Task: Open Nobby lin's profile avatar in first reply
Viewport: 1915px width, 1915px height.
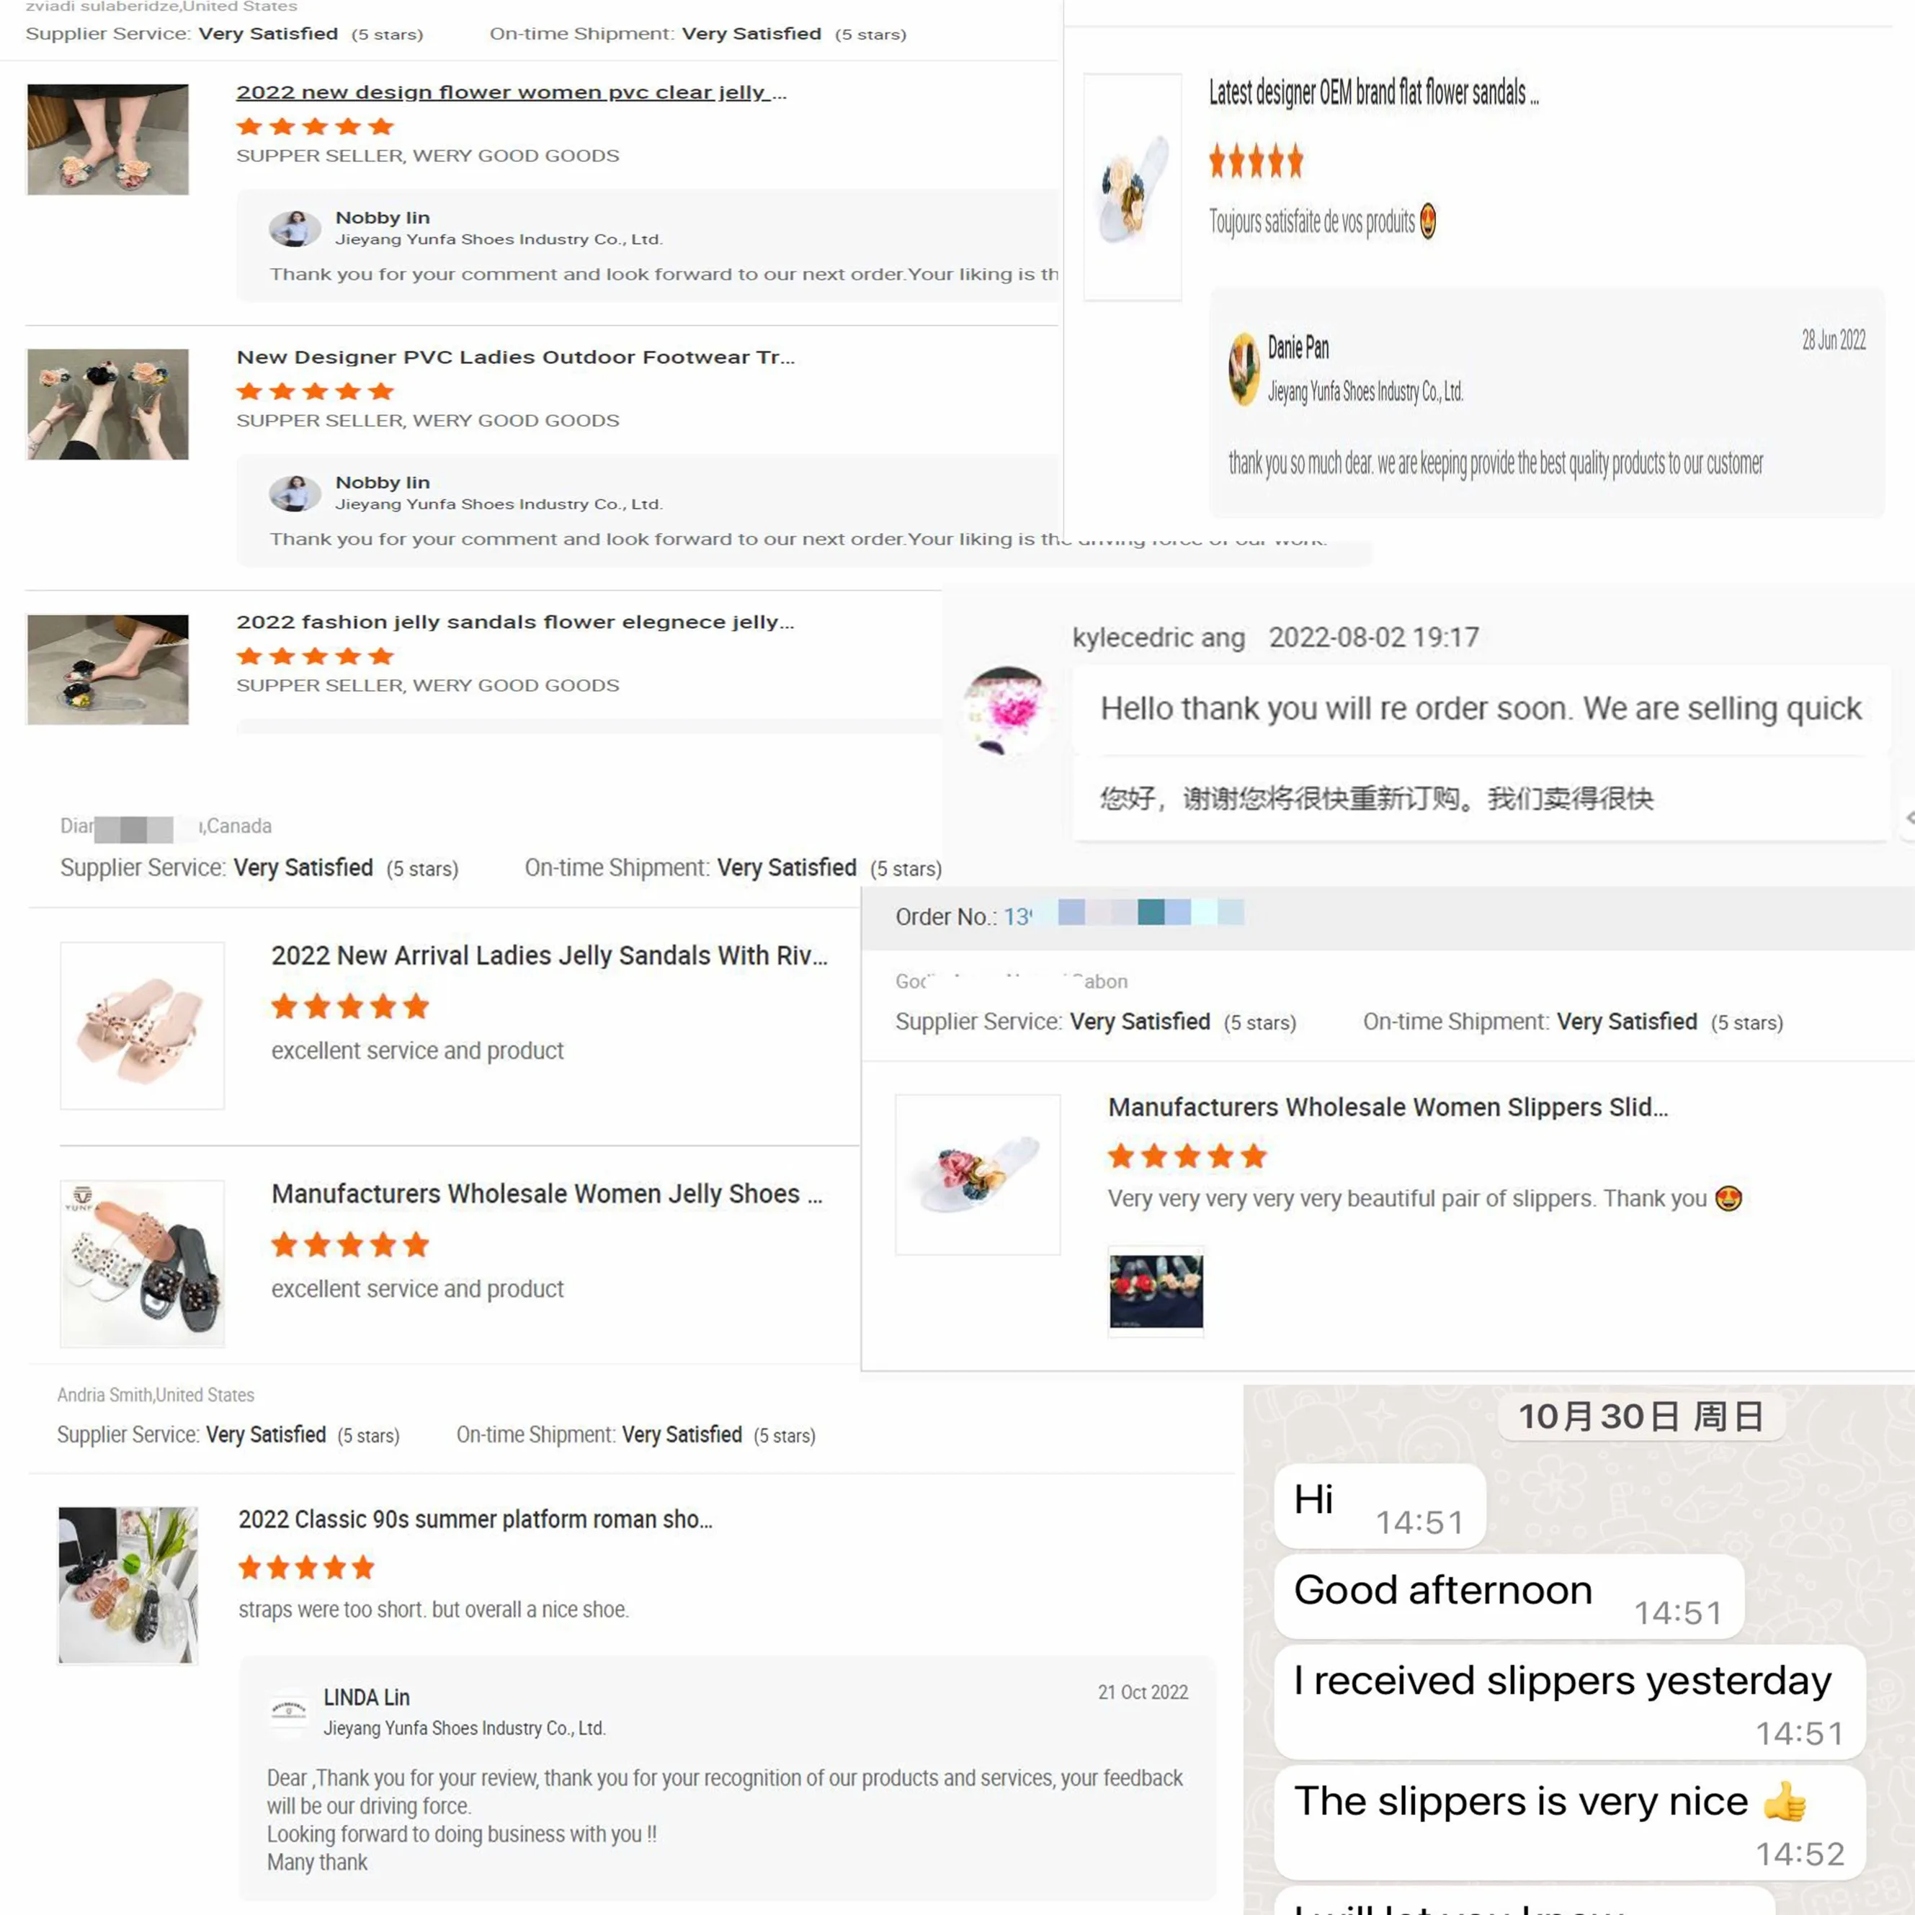Action: [x=295, y=228]
